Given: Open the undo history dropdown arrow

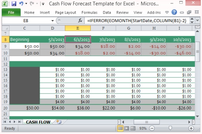Looking at the screenshot, I should point(26,3).
